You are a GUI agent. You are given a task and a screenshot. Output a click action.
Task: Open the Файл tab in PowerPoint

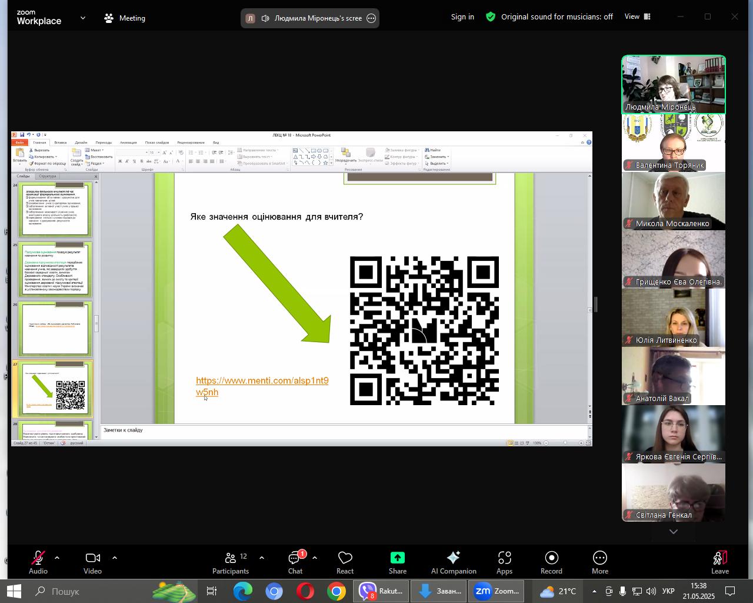[x=19, y=143]
